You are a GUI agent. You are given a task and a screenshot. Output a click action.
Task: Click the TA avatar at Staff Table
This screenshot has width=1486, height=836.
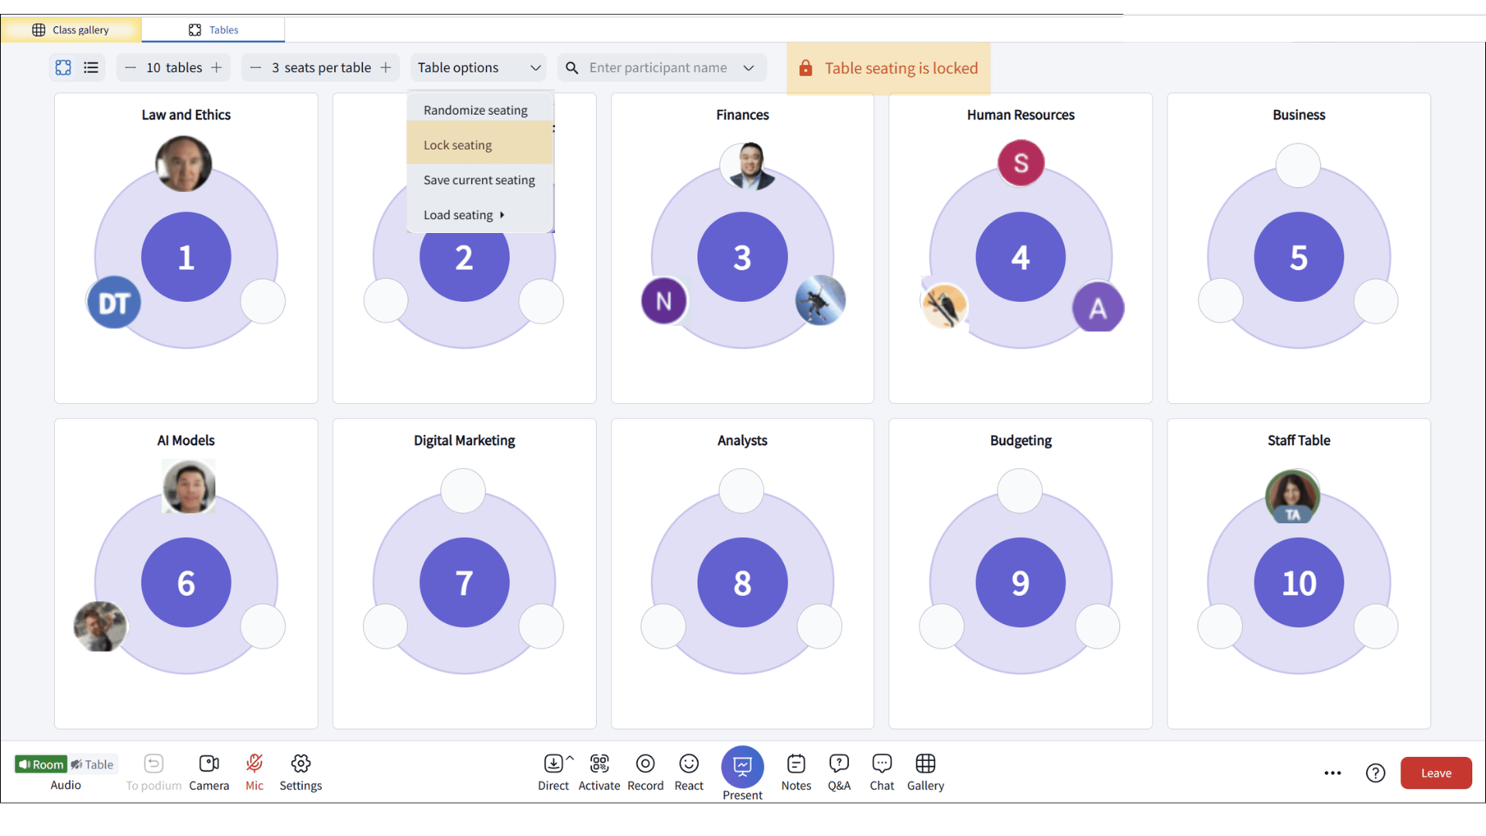tap(1293, 496)
